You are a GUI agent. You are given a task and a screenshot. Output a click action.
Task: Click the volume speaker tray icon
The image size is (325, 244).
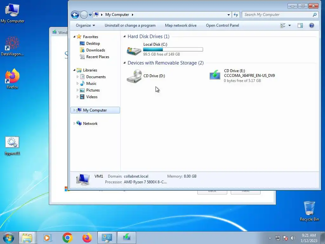tap(293, 238)
